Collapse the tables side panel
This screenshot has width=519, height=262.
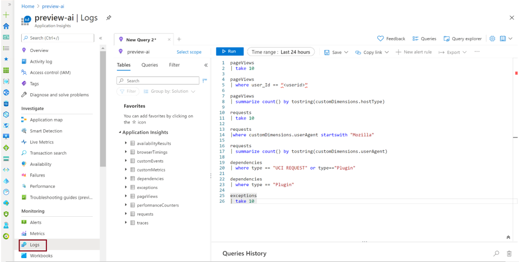[x=206, y=65]
